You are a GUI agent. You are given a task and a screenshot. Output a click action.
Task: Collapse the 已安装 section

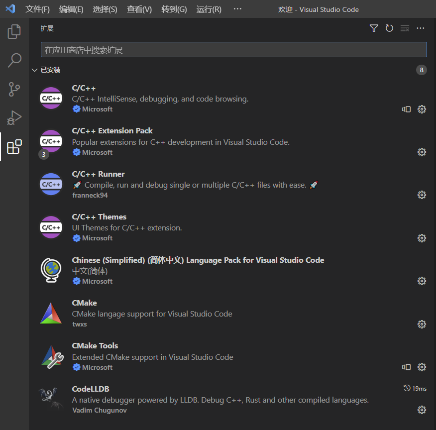[34, 70]
